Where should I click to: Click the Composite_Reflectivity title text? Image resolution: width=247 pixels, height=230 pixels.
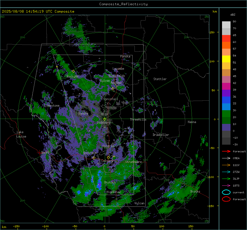123,4
